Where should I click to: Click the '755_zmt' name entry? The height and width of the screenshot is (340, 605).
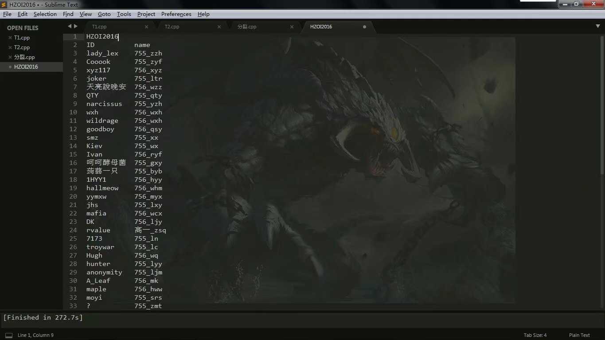pos(148,306)
